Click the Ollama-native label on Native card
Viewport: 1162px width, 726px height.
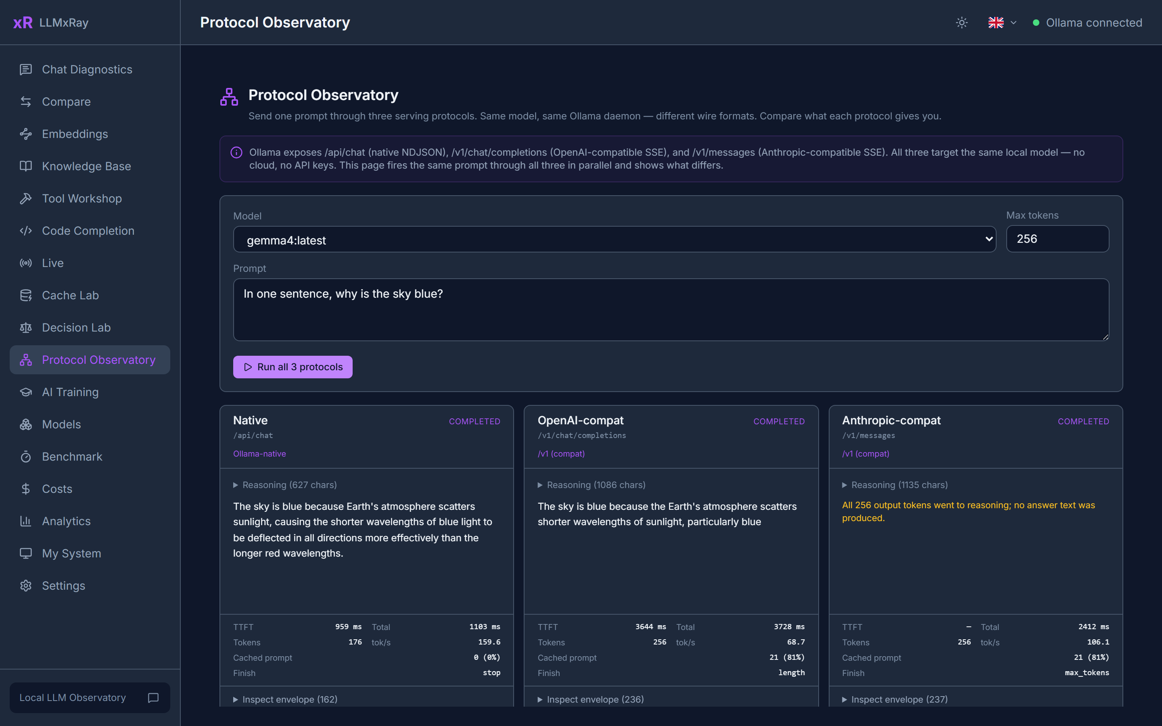click(x=259, y=454)
